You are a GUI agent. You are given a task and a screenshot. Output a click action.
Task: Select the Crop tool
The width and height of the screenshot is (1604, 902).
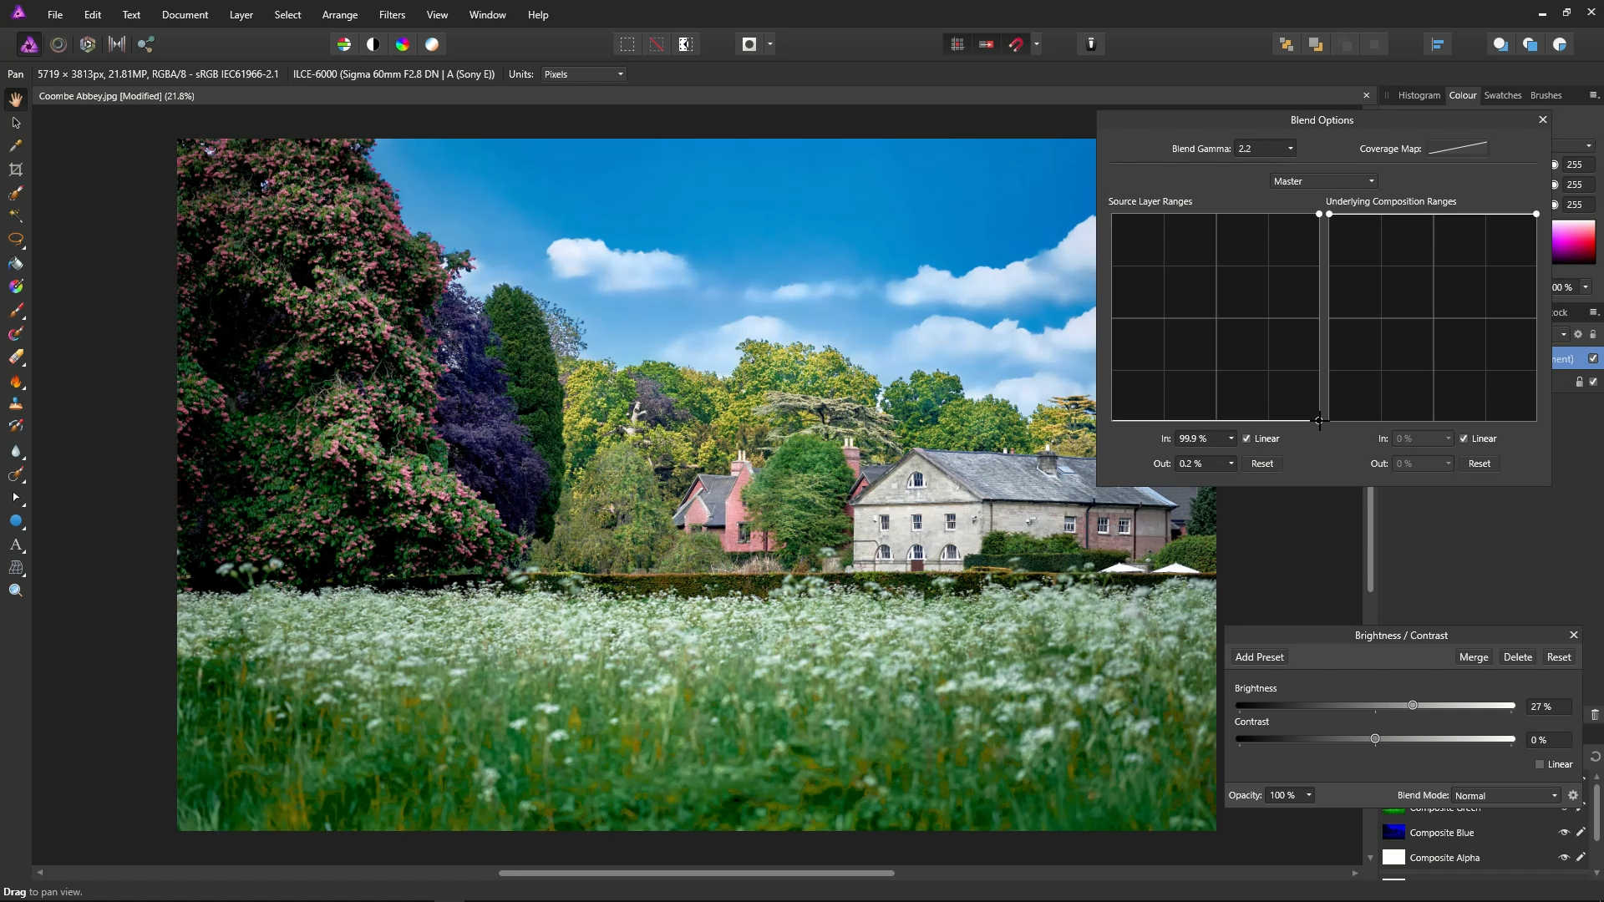coord(16,170)
